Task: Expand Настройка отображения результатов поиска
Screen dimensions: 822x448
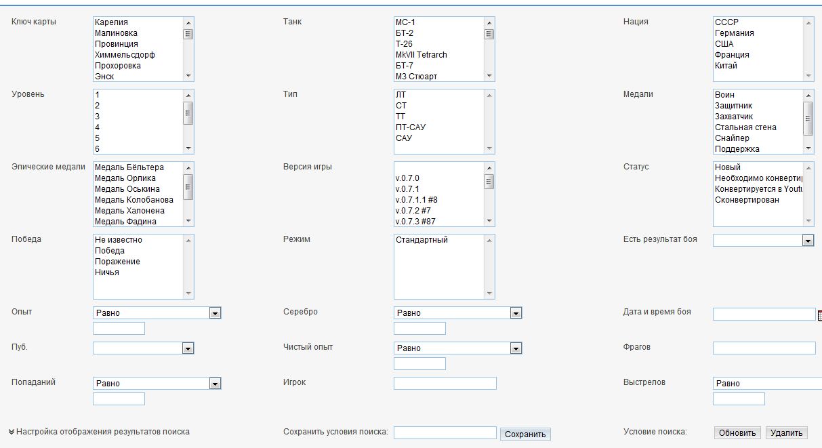Action: pos(99,432)
